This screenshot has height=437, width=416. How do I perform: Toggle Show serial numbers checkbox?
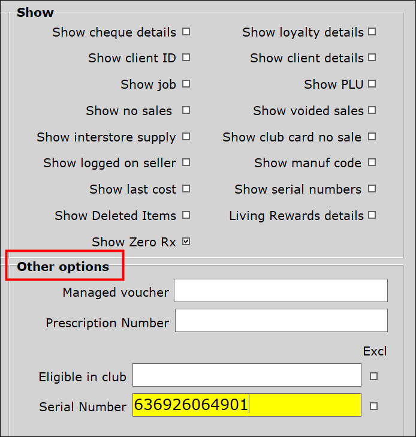372,189
